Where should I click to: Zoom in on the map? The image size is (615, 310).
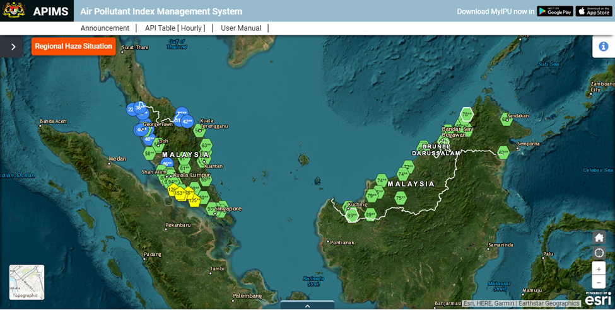coord(599,269)
